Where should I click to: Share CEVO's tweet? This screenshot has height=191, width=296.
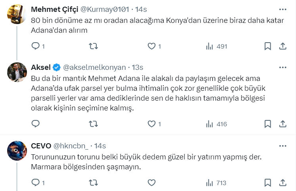coord(283,183)
